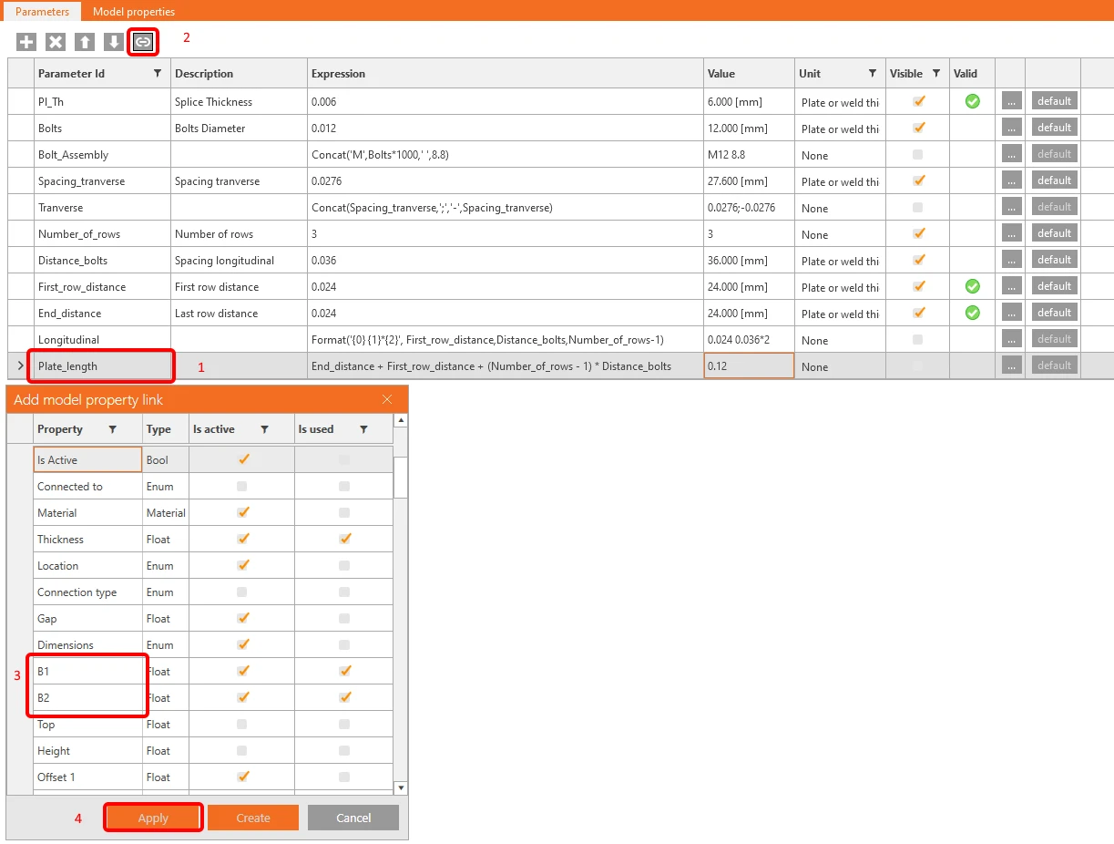Image resolution: width=1114 pixels, height=844 pixels.
Task: Open the ellipsis button for Number_of_rows row
Action: [x=1011, y=233]
